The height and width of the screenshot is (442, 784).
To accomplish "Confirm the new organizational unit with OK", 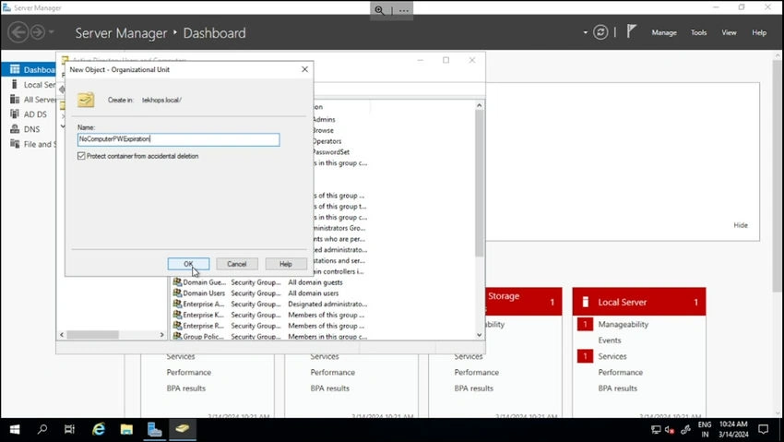I will coord(188,264).
